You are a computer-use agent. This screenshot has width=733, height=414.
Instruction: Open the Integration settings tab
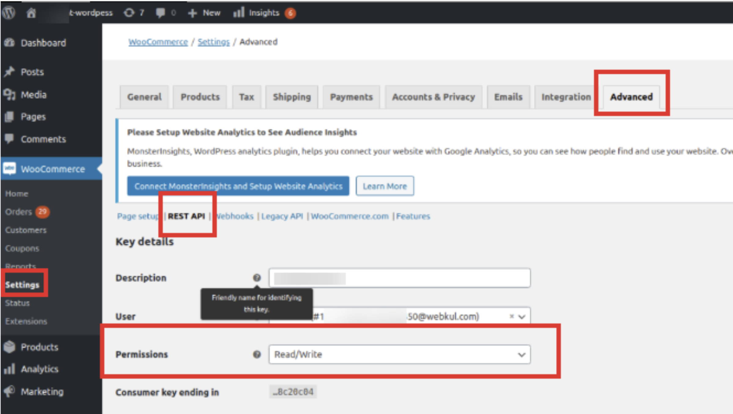tap(566, 97)
